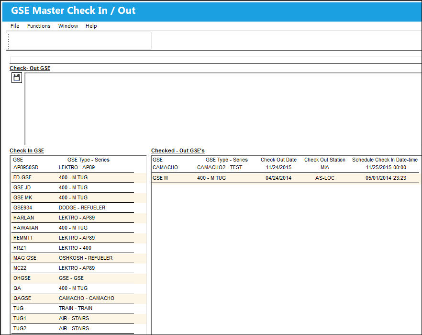Click inside the Check-Out GSE list area
422x335 pixels.
[223, 109]
